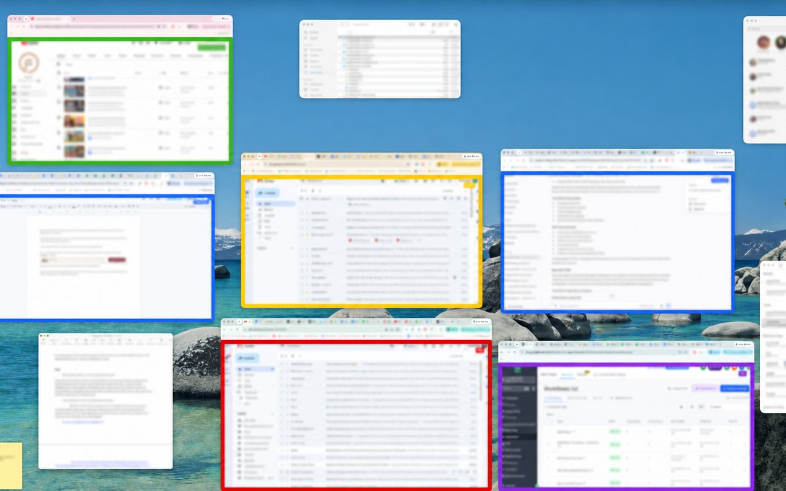Click the blue button in the workflows window
The width and height of the screenshot is (786, 491).
(x=734, y=388)
